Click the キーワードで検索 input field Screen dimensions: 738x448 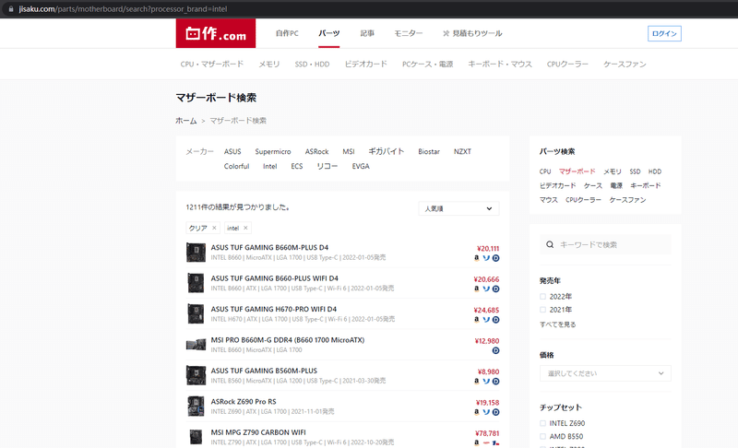tap(605, 244)
